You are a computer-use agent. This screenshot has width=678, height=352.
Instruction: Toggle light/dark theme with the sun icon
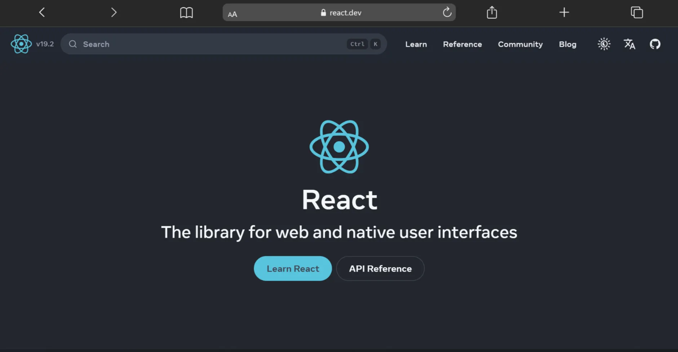[603, 44]
